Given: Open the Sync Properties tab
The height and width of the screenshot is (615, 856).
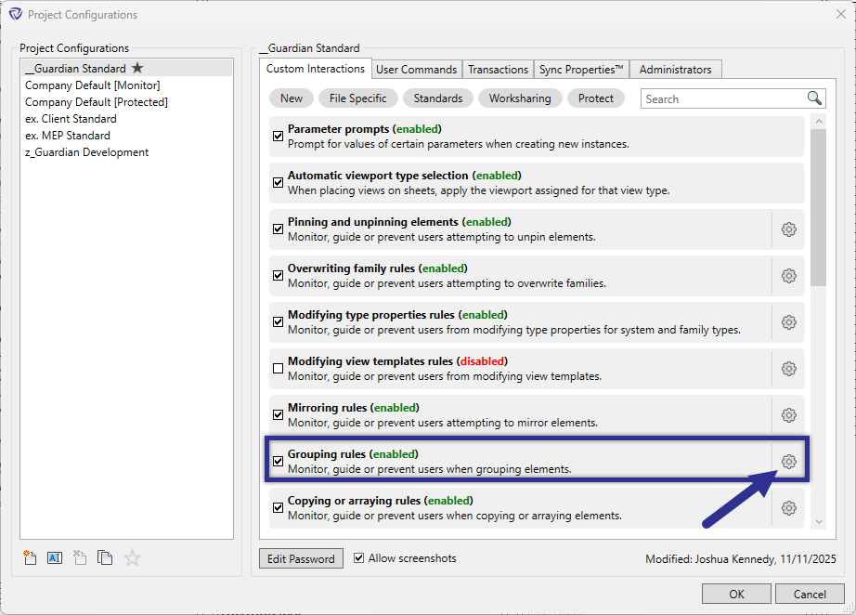Looking at the screenshot, I should [x=581, y=69].
